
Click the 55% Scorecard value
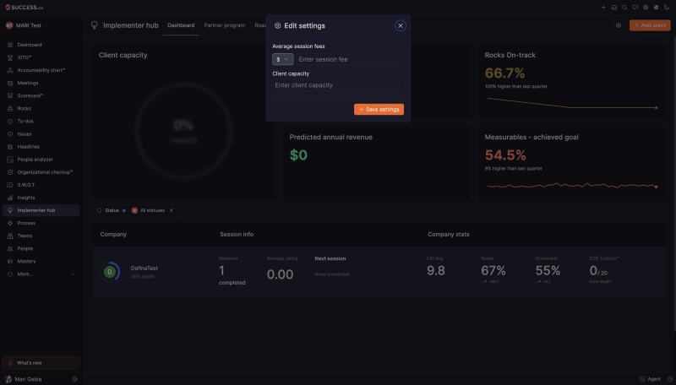pyautogui.click(x=548, y=270)
